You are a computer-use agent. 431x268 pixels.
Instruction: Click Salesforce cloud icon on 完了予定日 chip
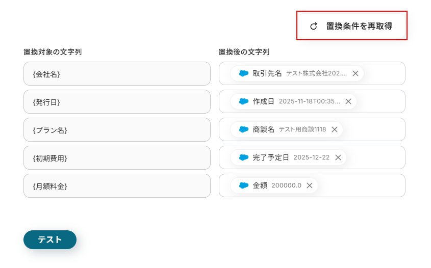tap(244, 157)
